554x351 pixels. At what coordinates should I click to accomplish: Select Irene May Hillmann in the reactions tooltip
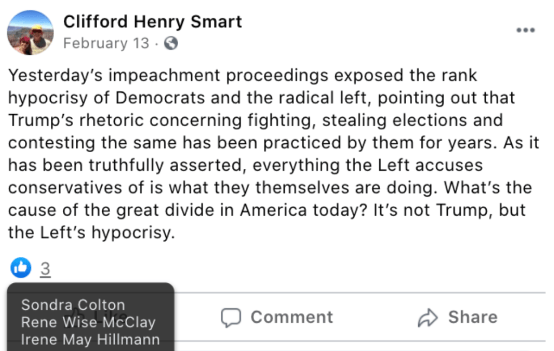90,340
